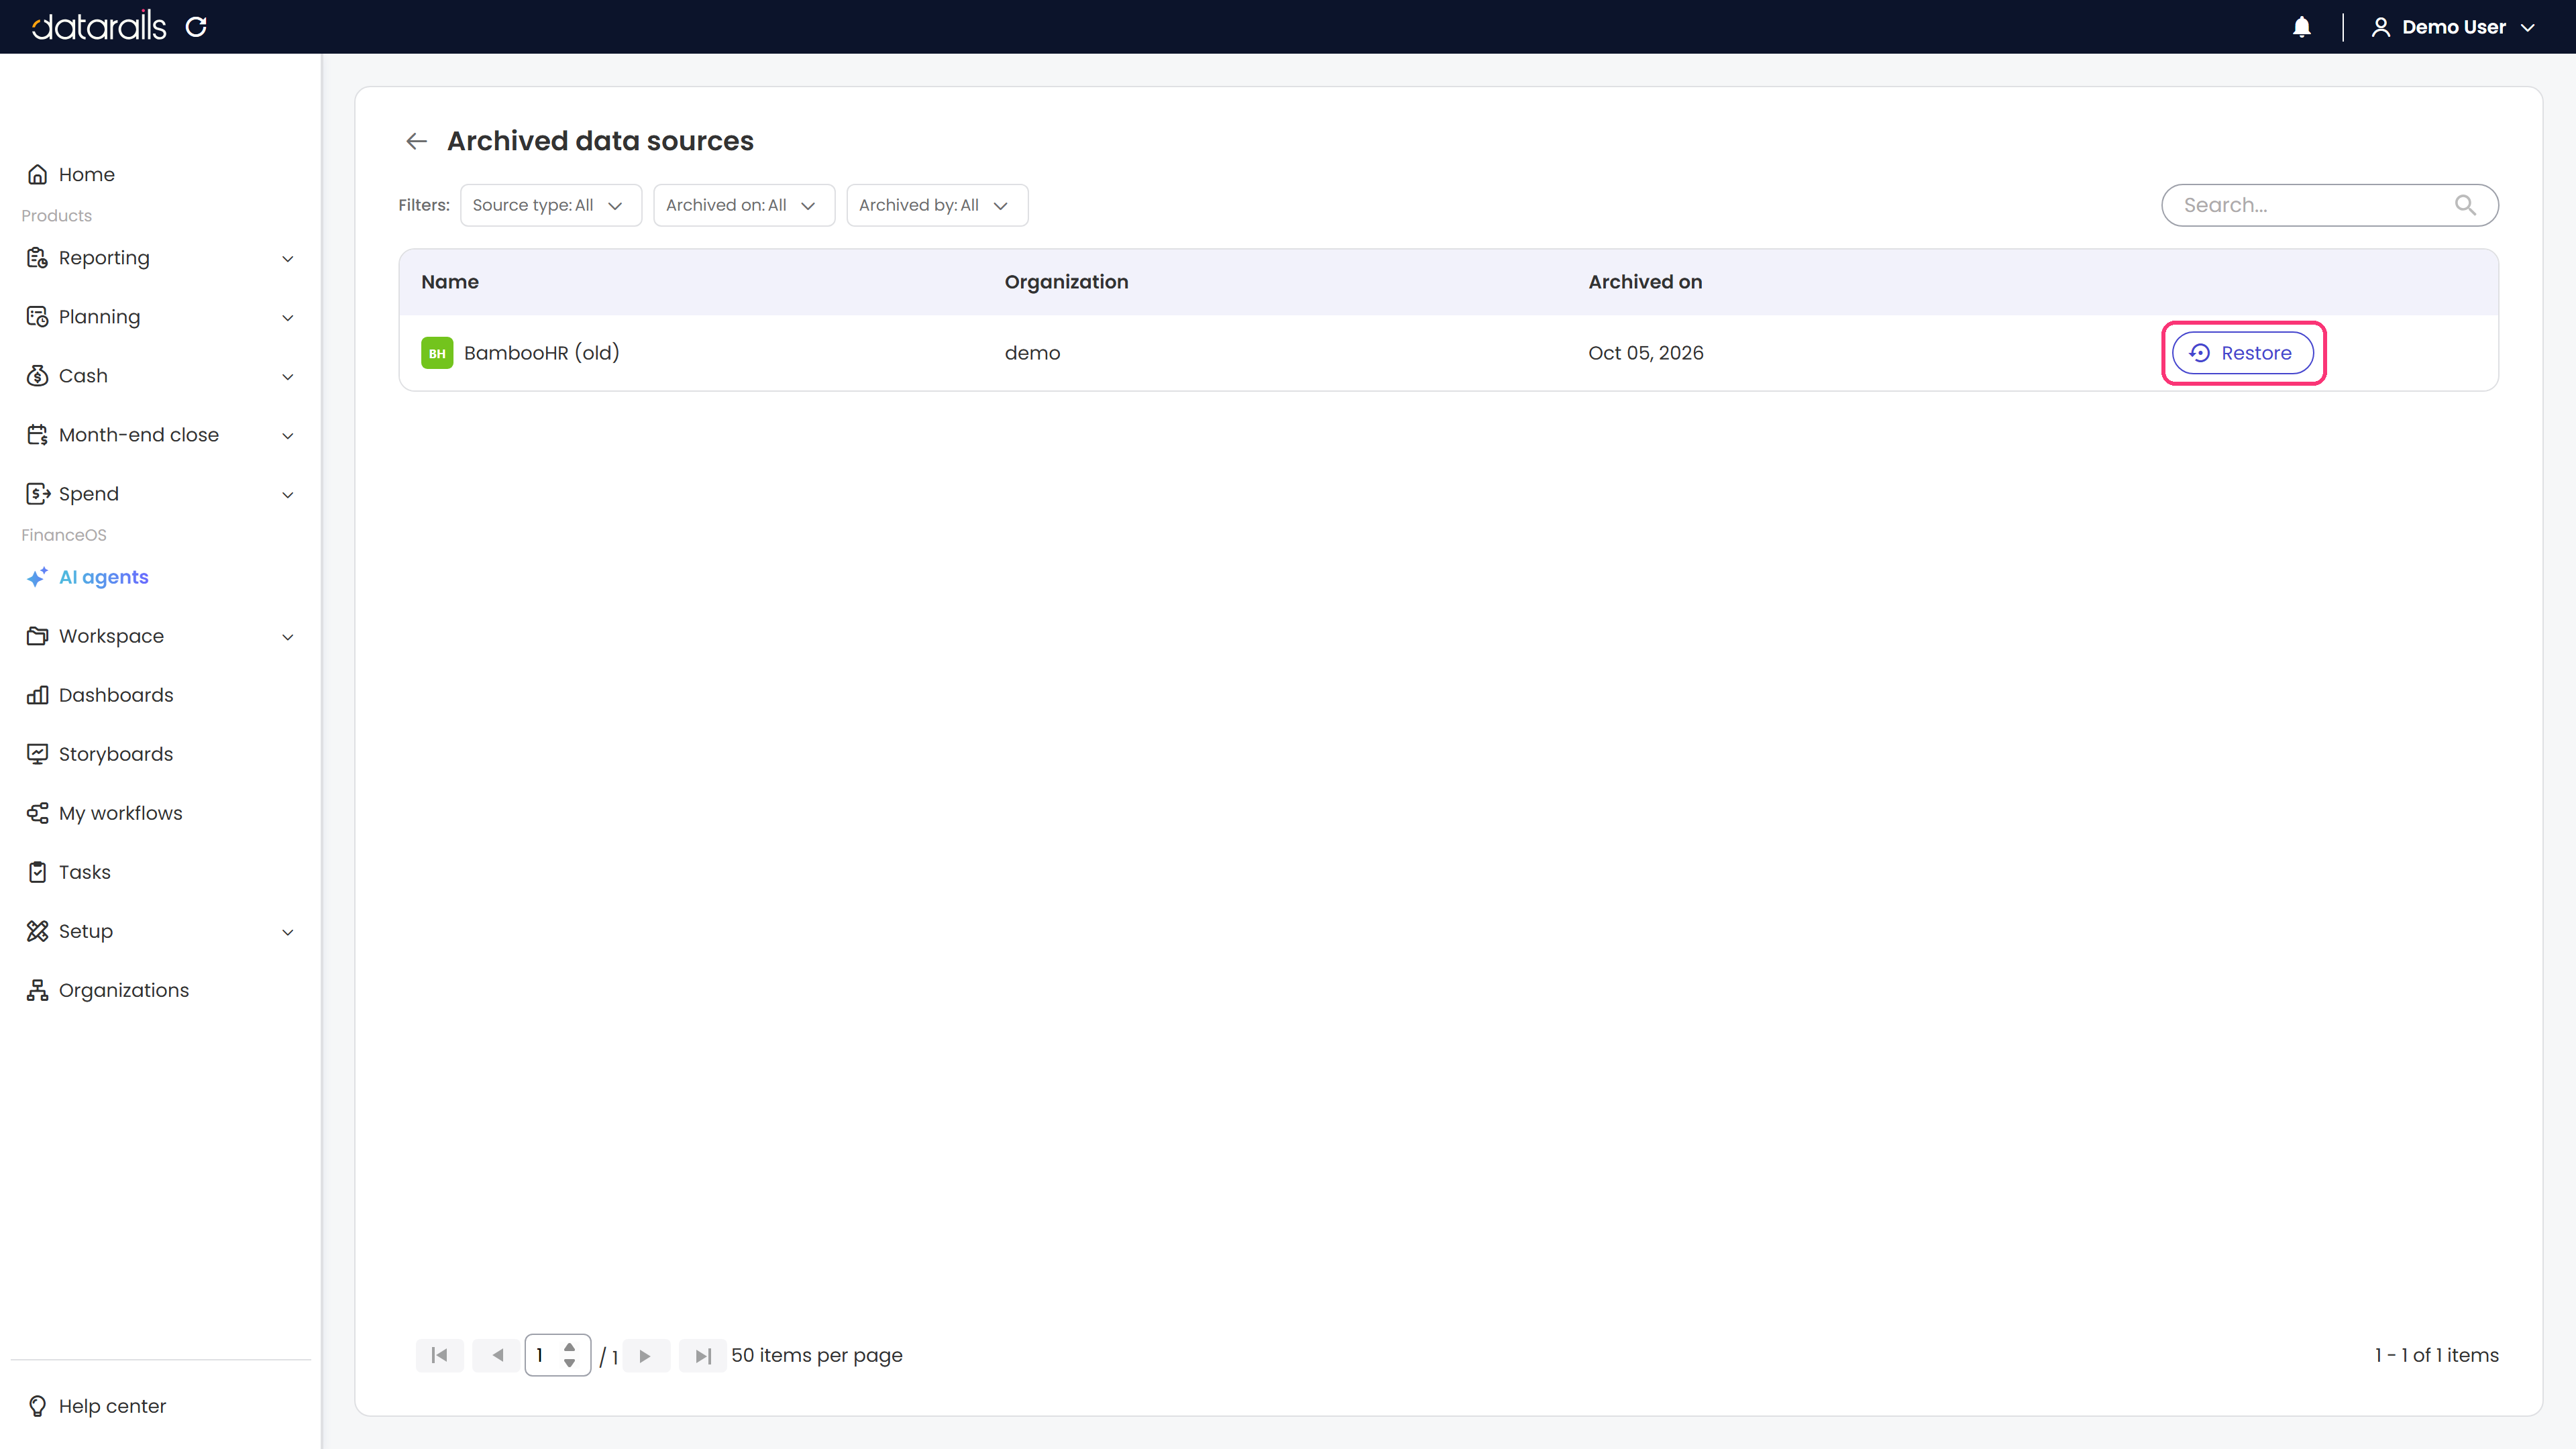The height and width of the screenshot is (1449, 2576).
Task: Click the Tasks clipboard icon
Action: 37,872
